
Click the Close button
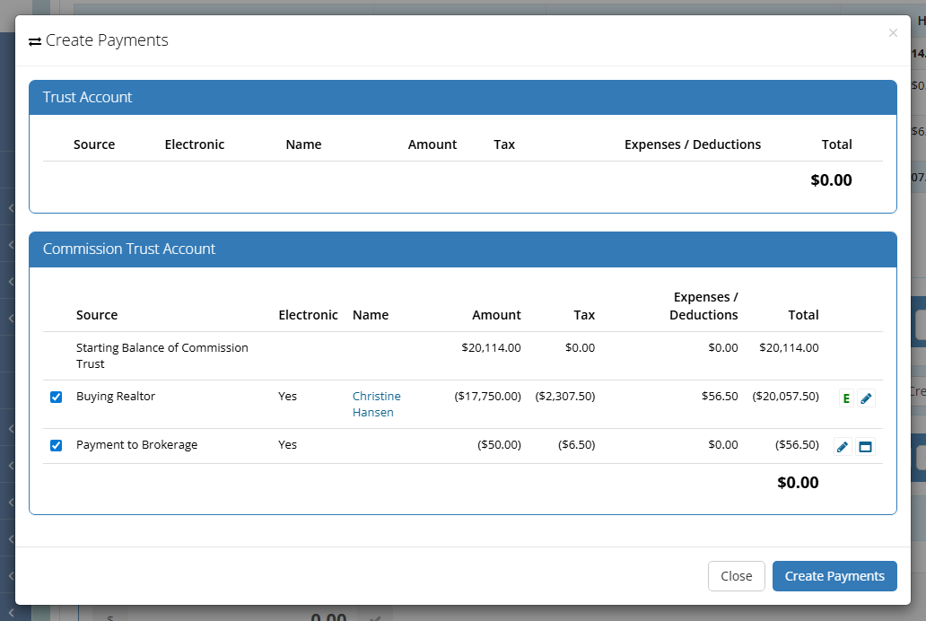click(x=737, y=576)
